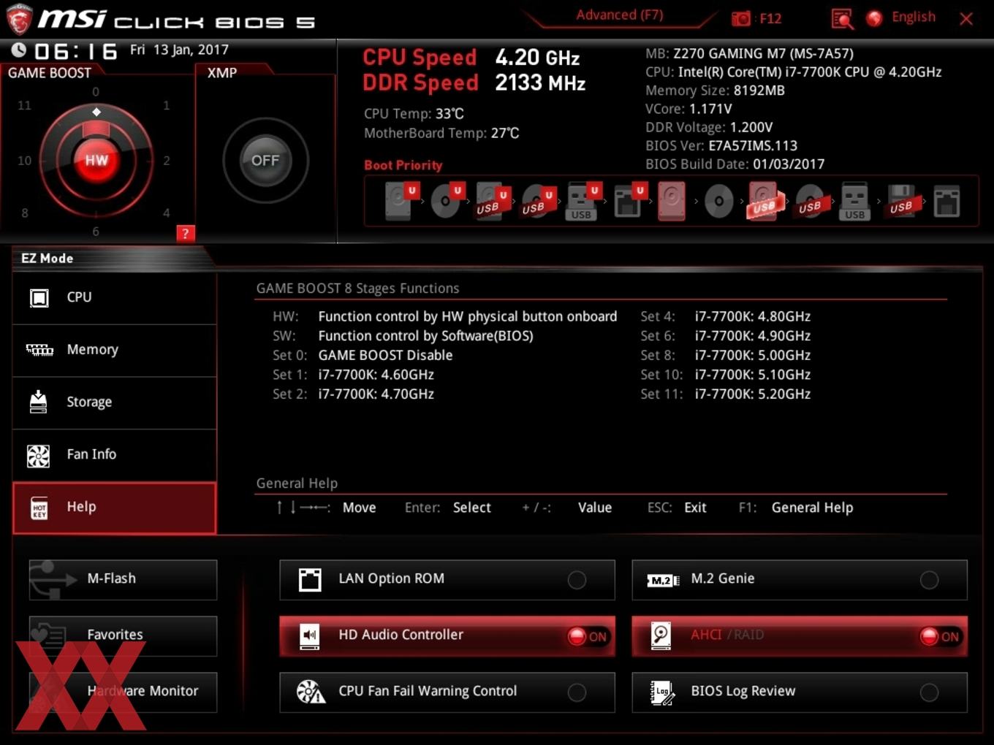The image size is (994, 745).
Task: Click the 'DDR Speed' label
Action: click(x=420, y=83)
